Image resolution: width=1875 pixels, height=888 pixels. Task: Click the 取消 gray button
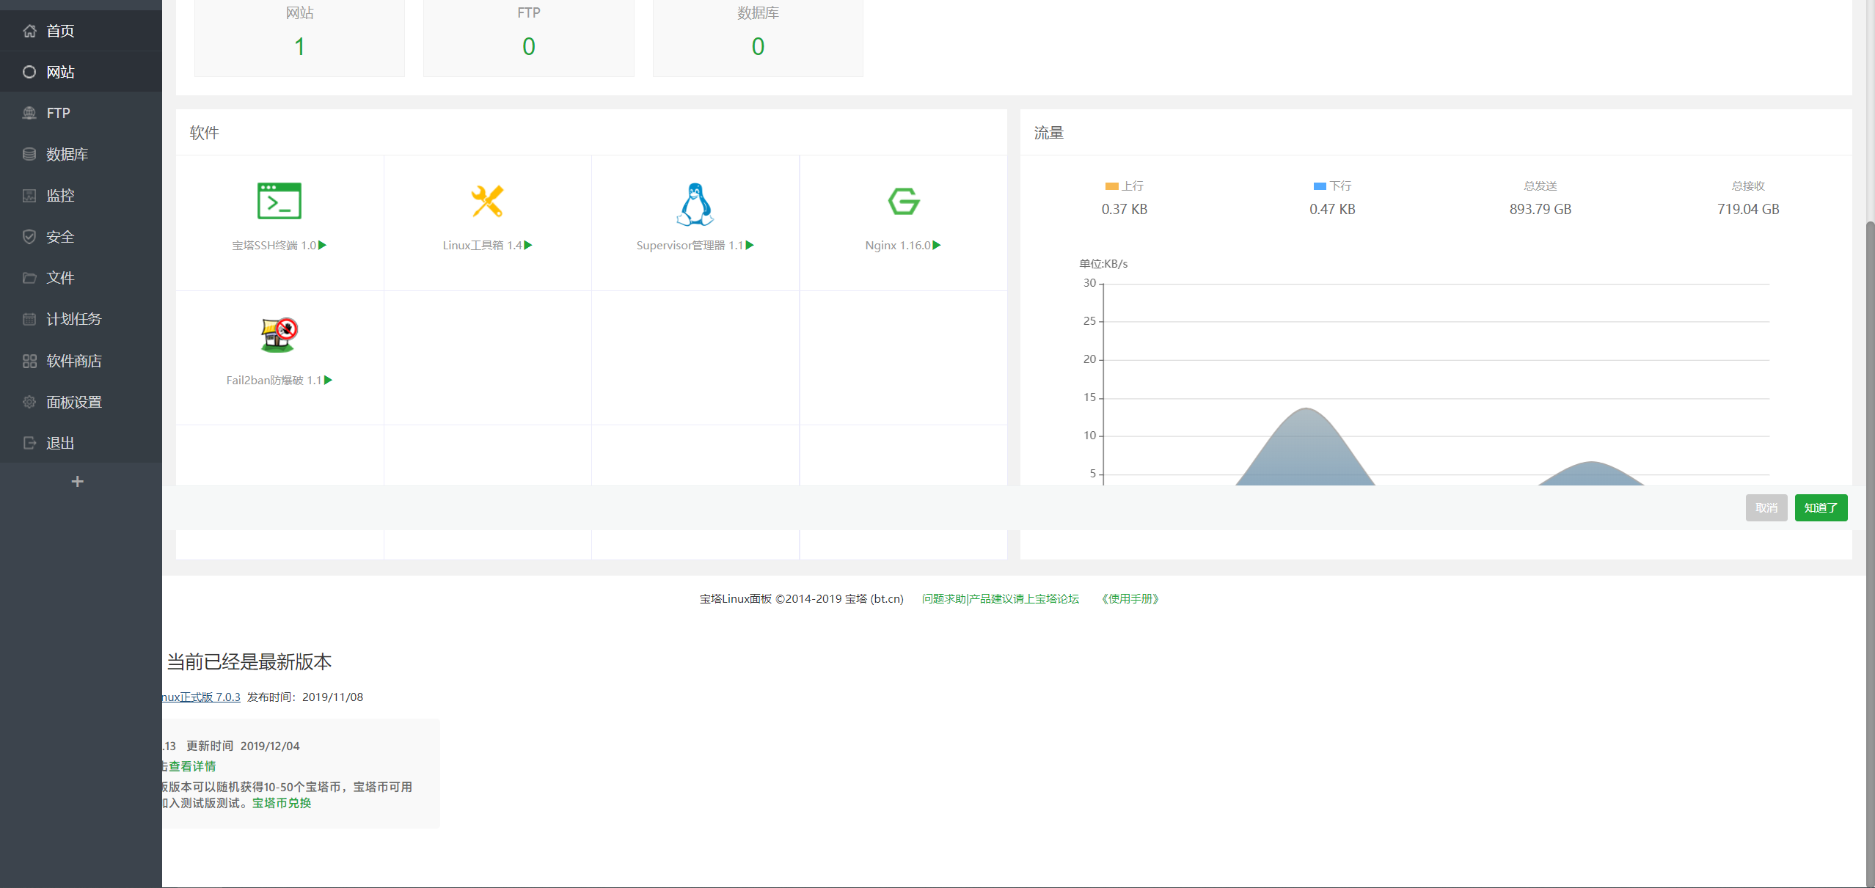pos(1766,507)
